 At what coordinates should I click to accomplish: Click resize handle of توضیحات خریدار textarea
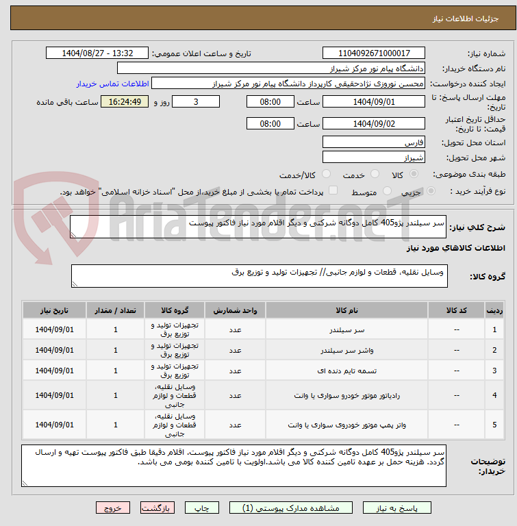pos(25,483)
